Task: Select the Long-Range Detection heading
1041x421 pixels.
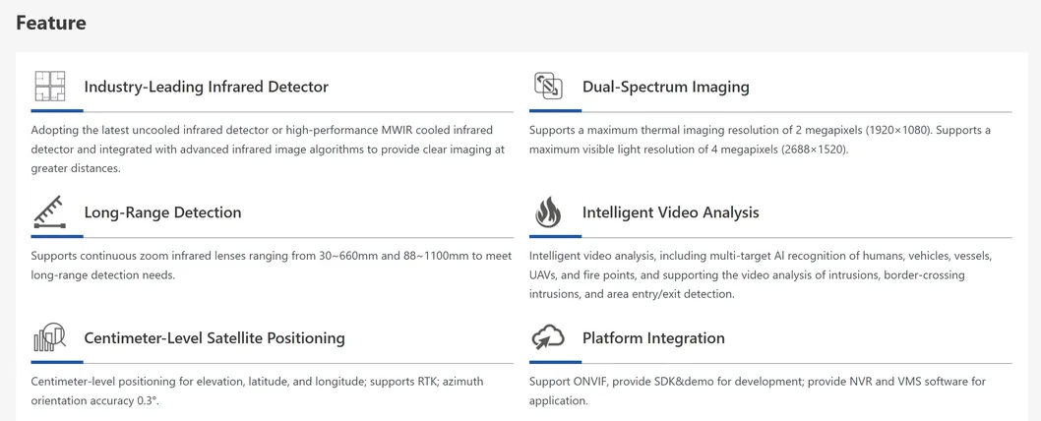Action: pos(162,212)
